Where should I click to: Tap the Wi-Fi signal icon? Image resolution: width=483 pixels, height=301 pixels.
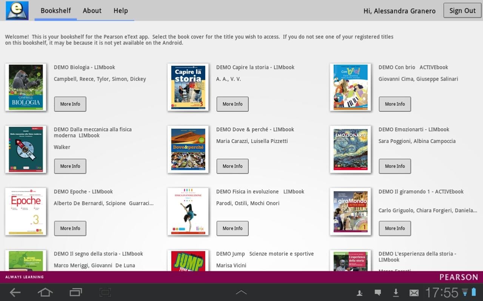pos(465,292)
